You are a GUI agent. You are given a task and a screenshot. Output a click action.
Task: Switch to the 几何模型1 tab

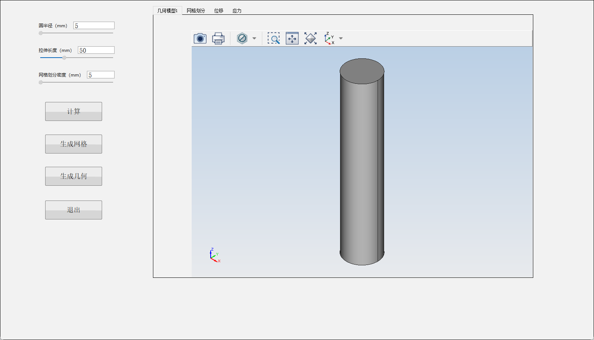click(x=167, y=11)
